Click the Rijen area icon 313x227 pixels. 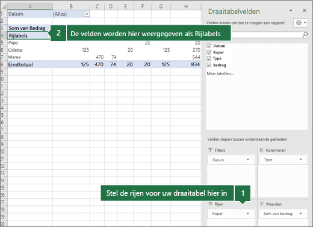click(210, 204)
